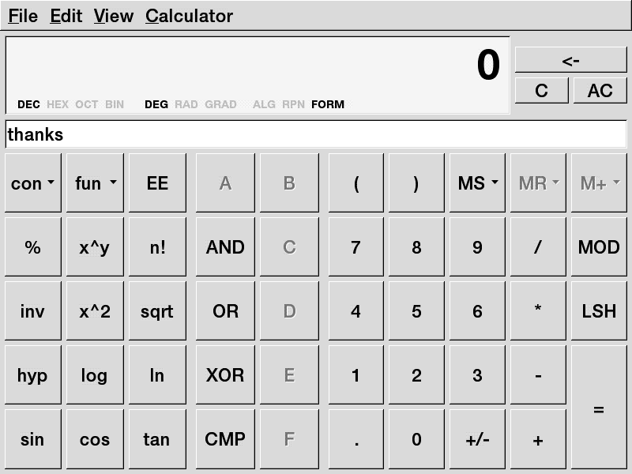The height and width of the screenshot is (474, 632).
Task: Click the equals key
Action: tap(599, 408)
